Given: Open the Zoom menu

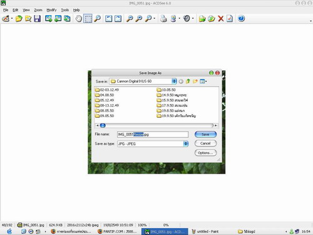Looking at the screenshot, I should tap(38, 10).
